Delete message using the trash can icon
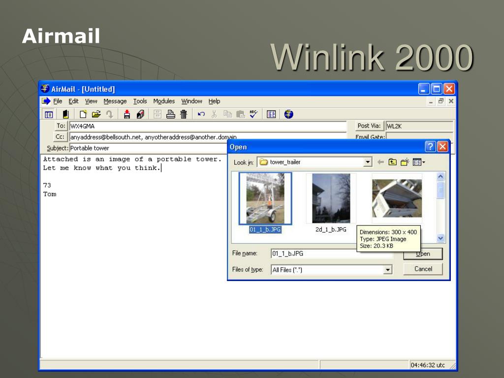The width and height of the screenshot is (504, 378). click(184, 114)
